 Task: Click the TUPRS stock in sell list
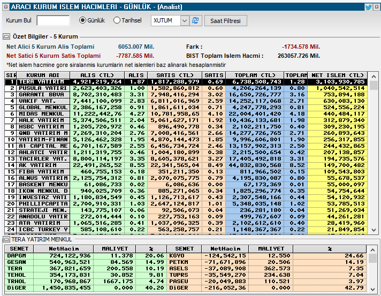click(179, 275)
